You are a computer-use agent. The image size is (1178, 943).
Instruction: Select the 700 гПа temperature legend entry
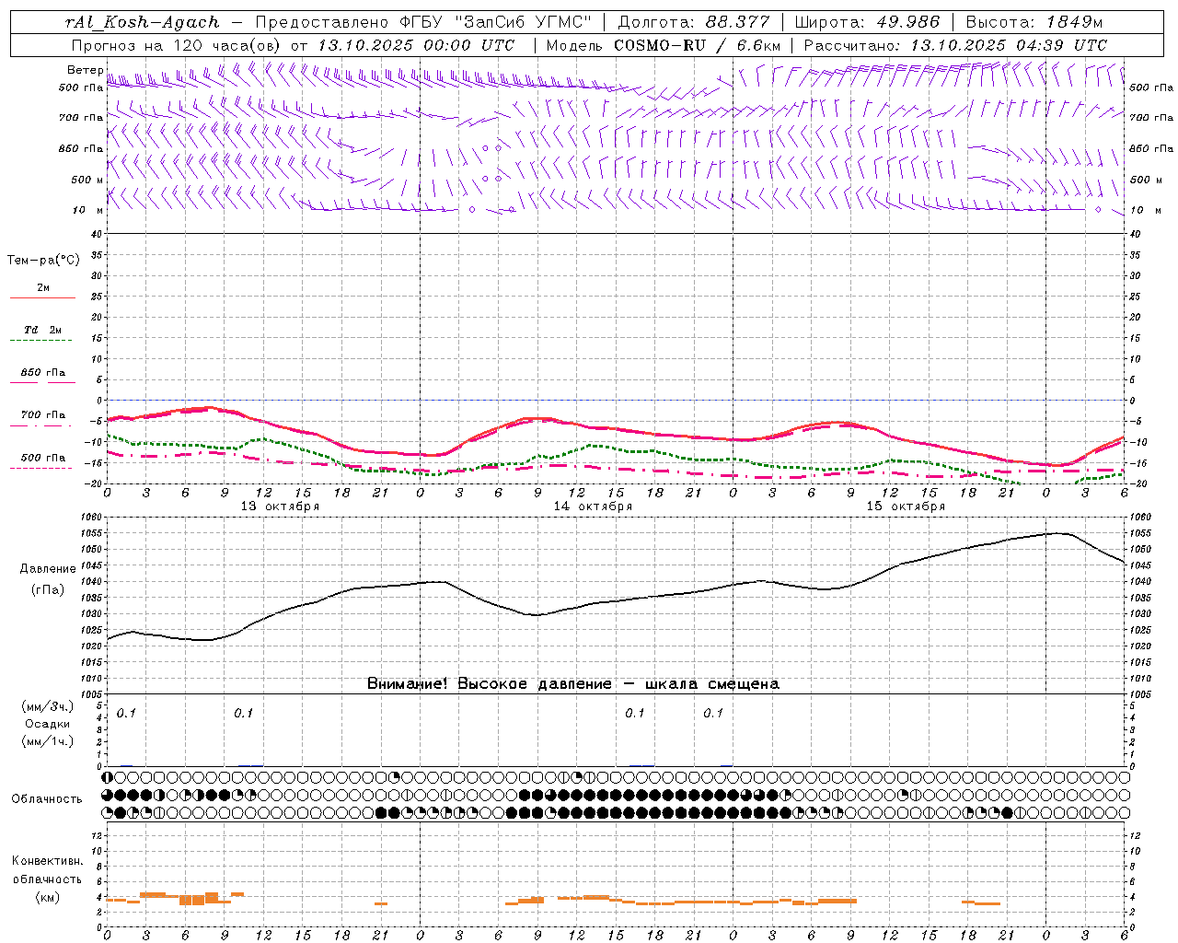tap(42, 415)
